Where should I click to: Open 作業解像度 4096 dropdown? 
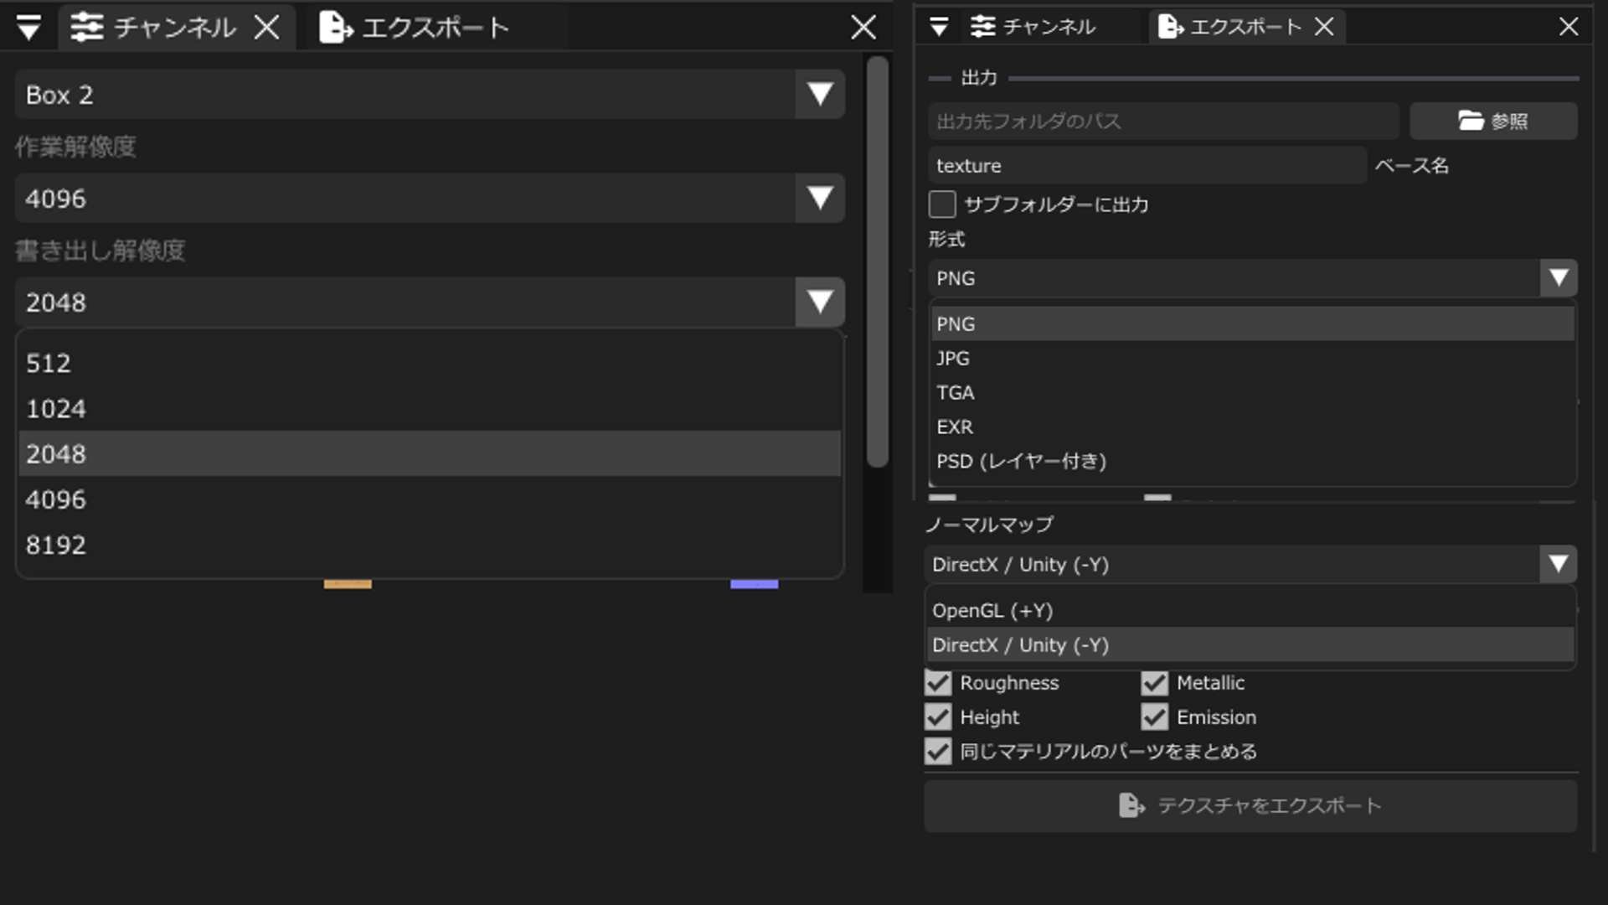430,198
